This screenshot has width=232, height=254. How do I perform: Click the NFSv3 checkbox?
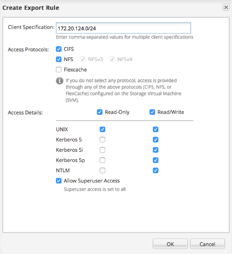click(x=82, y=59)
